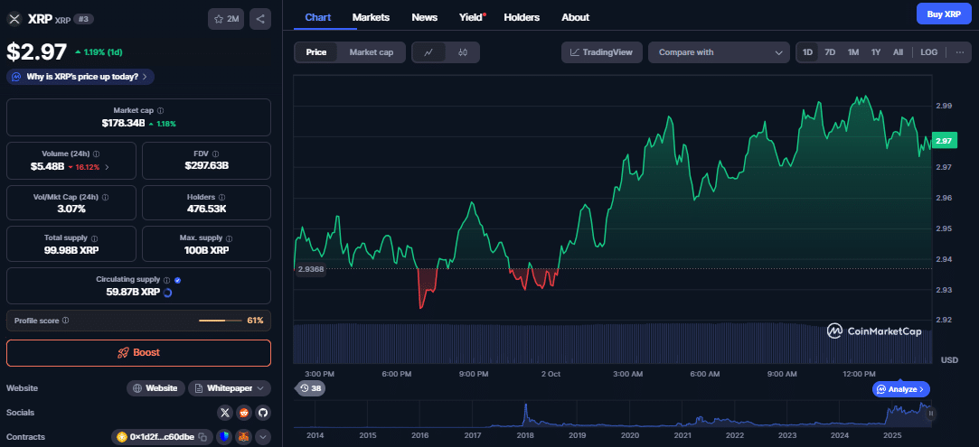
Task: Open the Website link button
Action: (x=156, y=388)
